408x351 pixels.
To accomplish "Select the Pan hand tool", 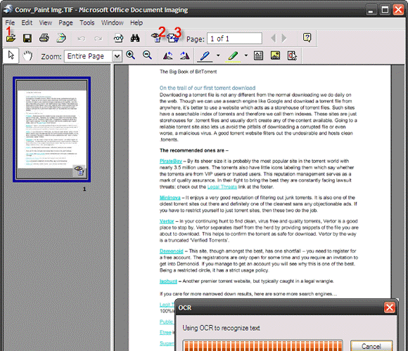I will tap(27, 55).
